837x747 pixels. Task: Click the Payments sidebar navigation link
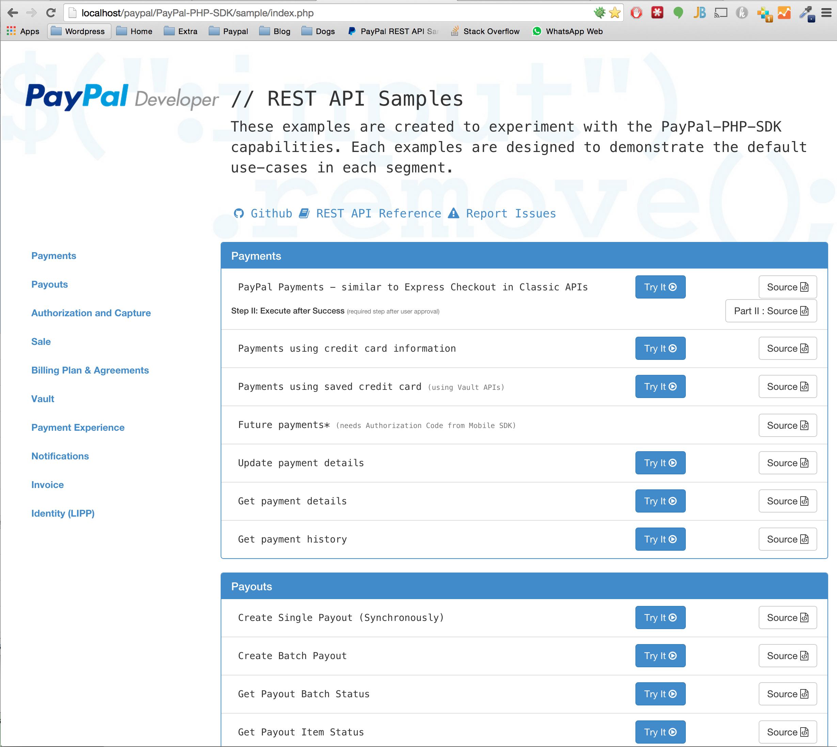[53, 255]
